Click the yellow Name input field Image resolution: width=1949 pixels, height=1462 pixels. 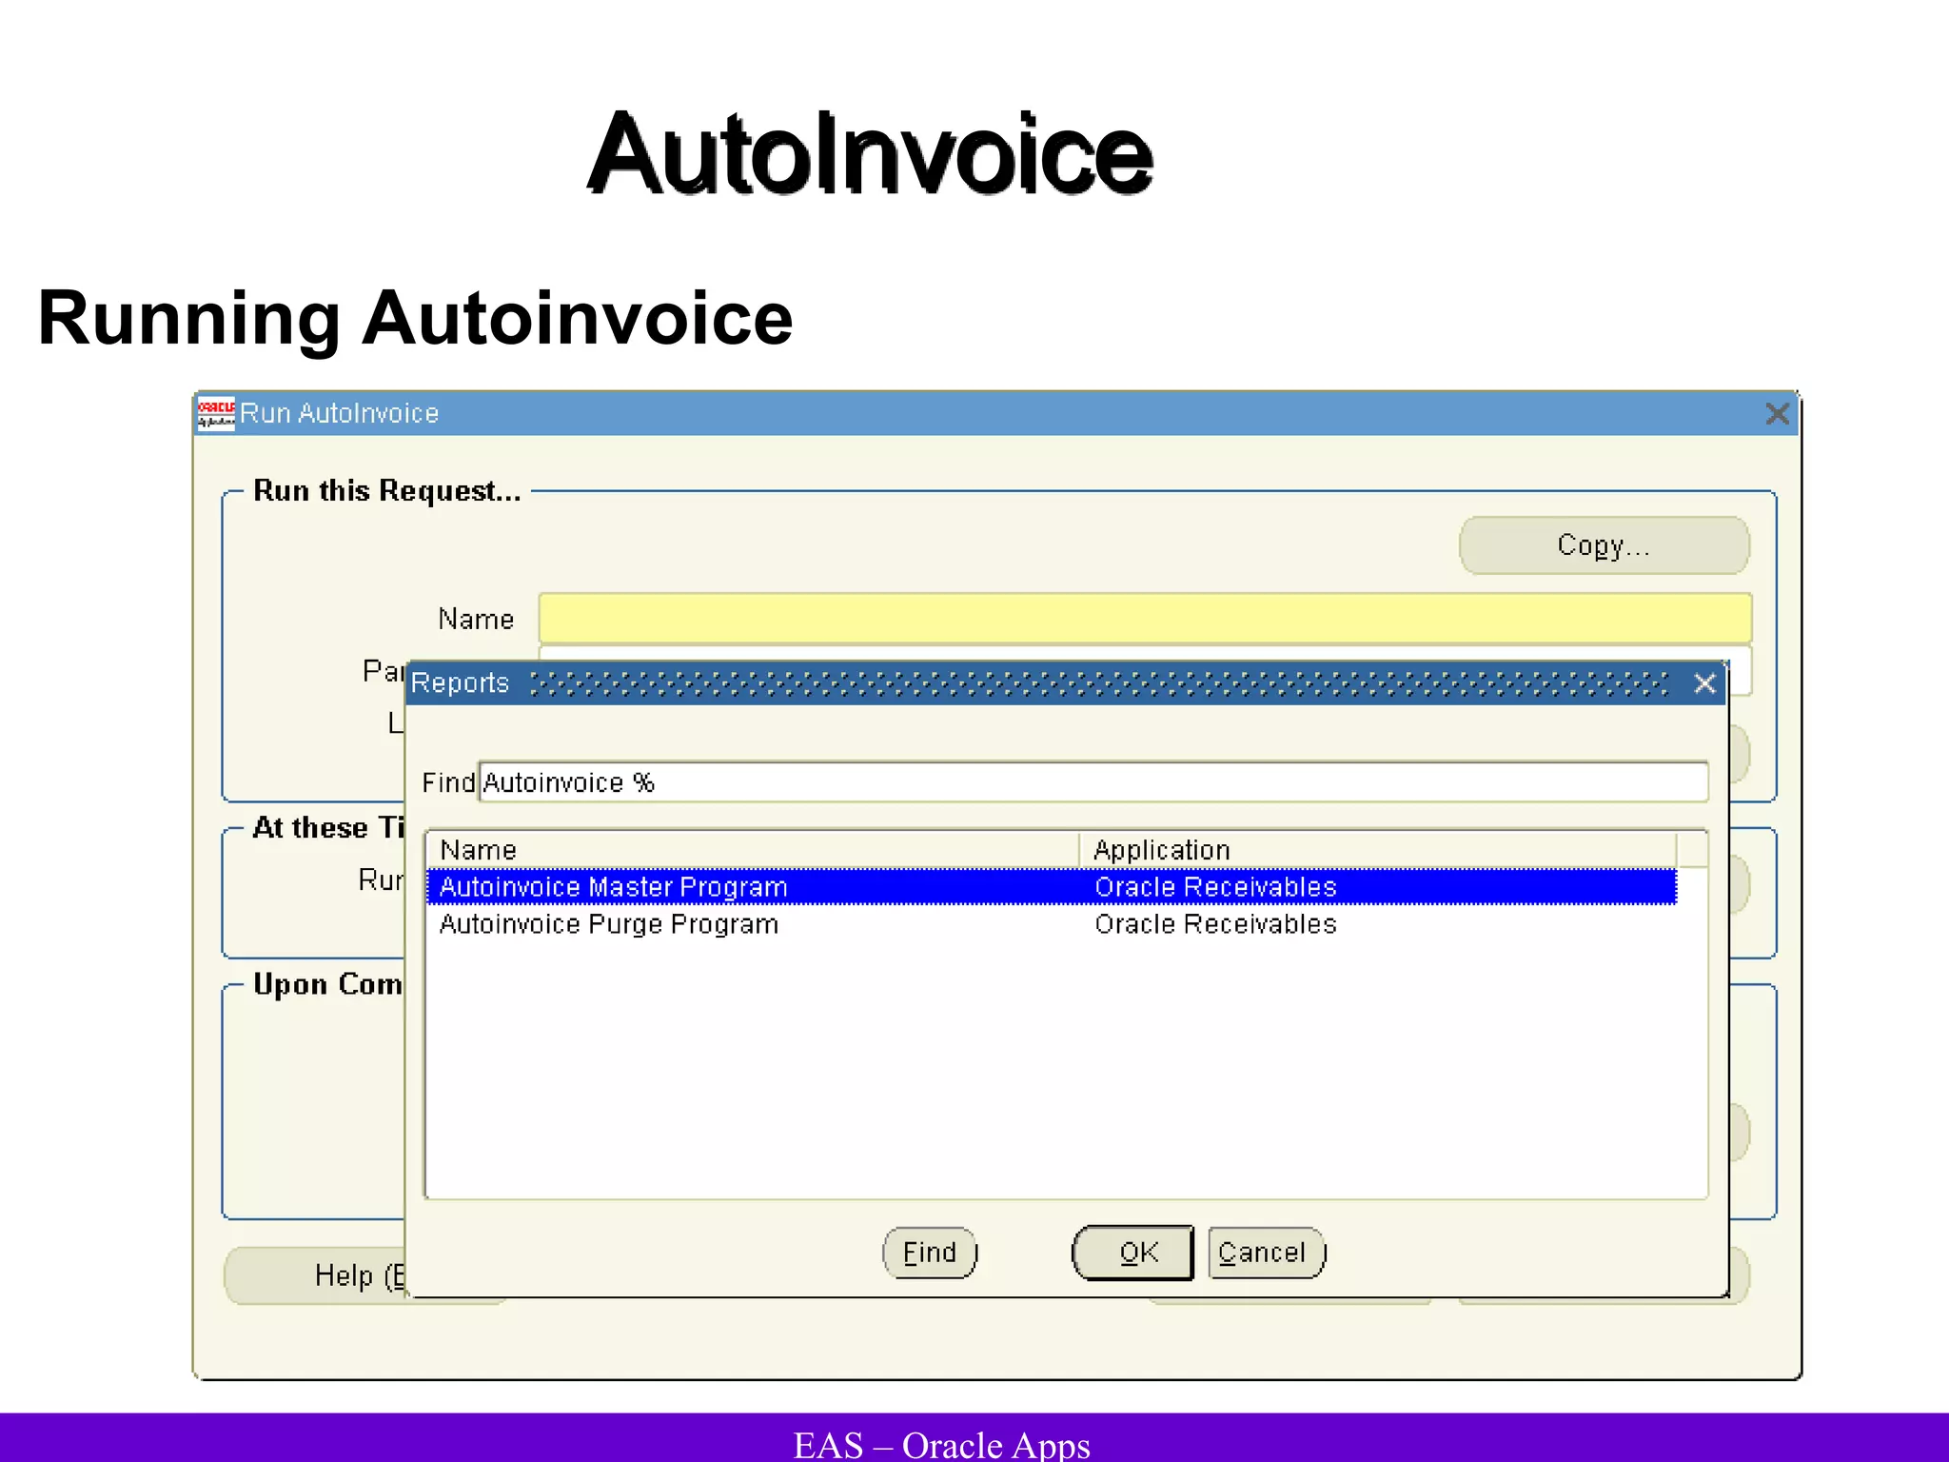(1145, 619)
